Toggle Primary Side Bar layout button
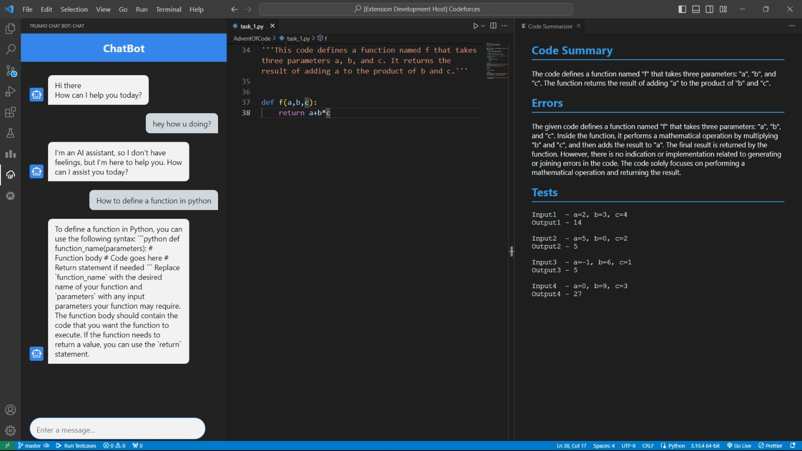This screenshot has height=451, width=802. click(x=682, y=9)
